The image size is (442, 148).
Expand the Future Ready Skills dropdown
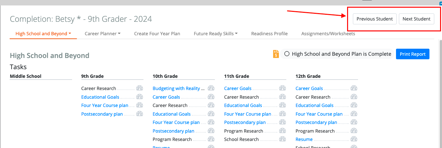coord(216,34)
